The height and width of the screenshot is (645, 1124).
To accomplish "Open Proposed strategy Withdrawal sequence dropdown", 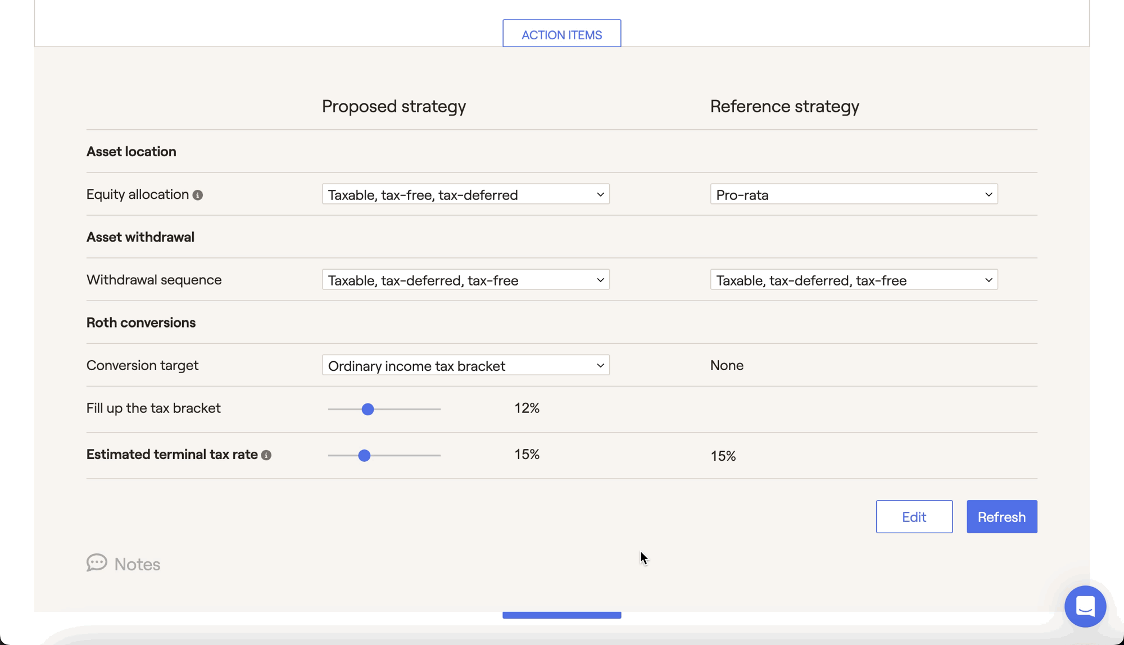I will [465, 280].
